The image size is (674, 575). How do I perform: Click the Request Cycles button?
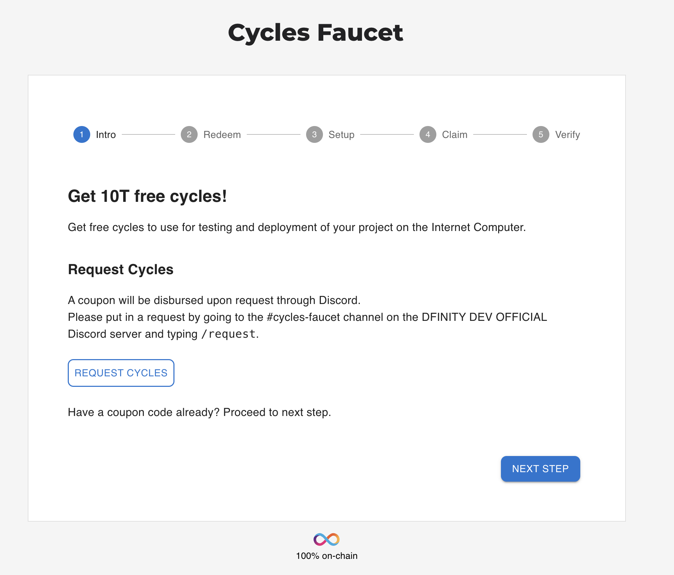point(121,373)
